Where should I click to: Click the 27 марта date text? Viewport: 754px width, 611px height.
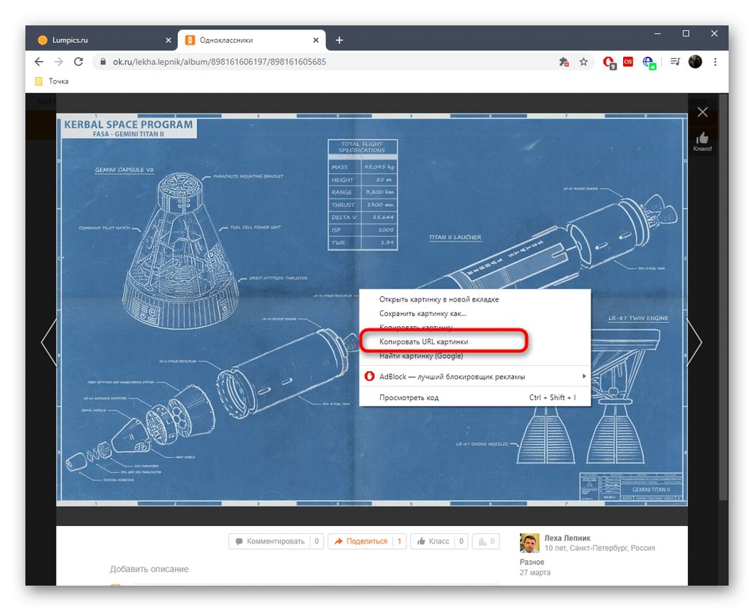tap(535, 573)
